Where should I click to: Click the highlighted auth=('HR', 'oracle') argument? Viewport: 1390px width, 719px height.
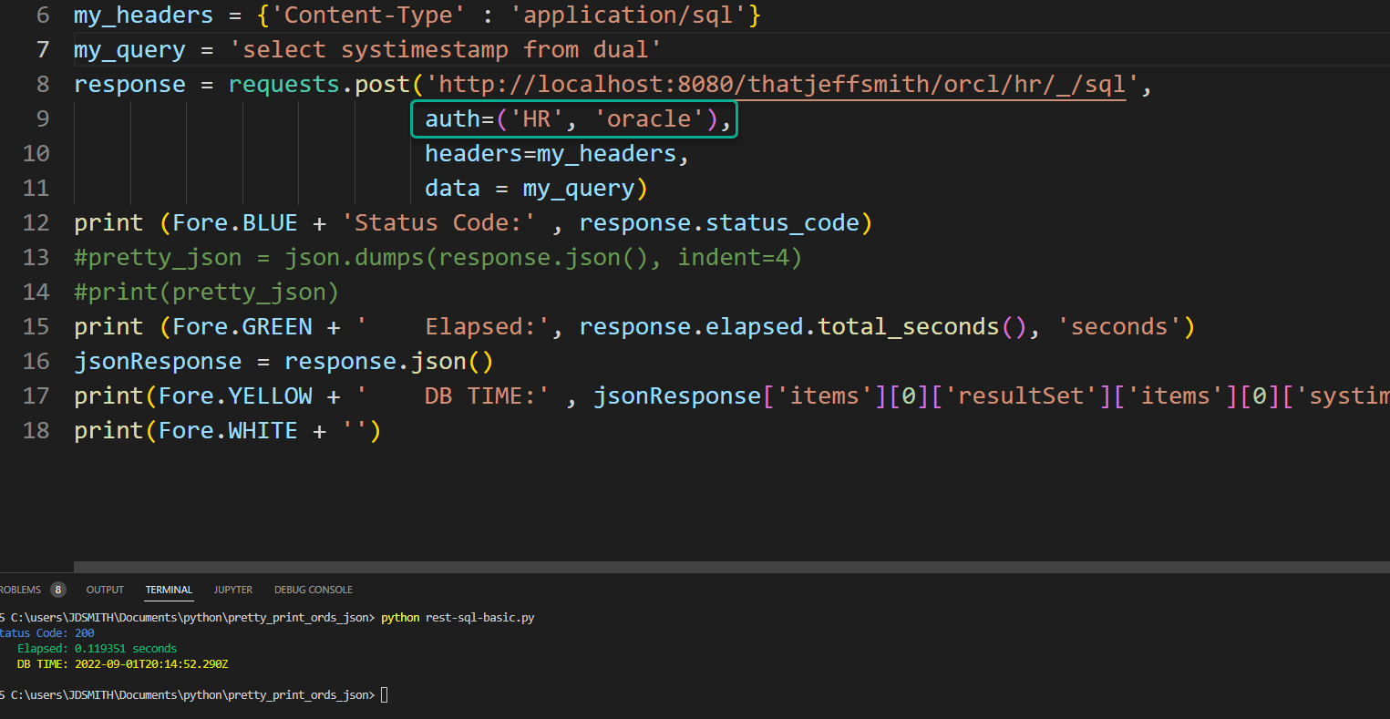click(573, 119)
